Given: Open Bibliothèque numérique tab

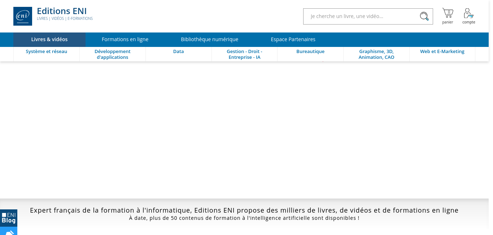Looking at the screenshot, I should point(210,39).
